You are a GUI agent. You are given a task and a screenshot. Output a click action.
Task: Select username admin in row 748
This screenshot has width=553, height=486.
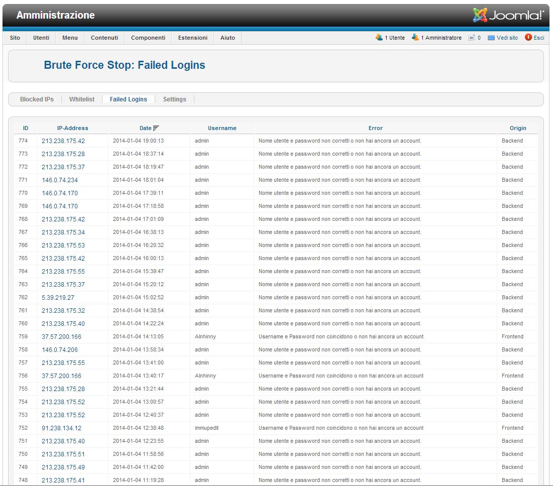(x=202, y=480)
